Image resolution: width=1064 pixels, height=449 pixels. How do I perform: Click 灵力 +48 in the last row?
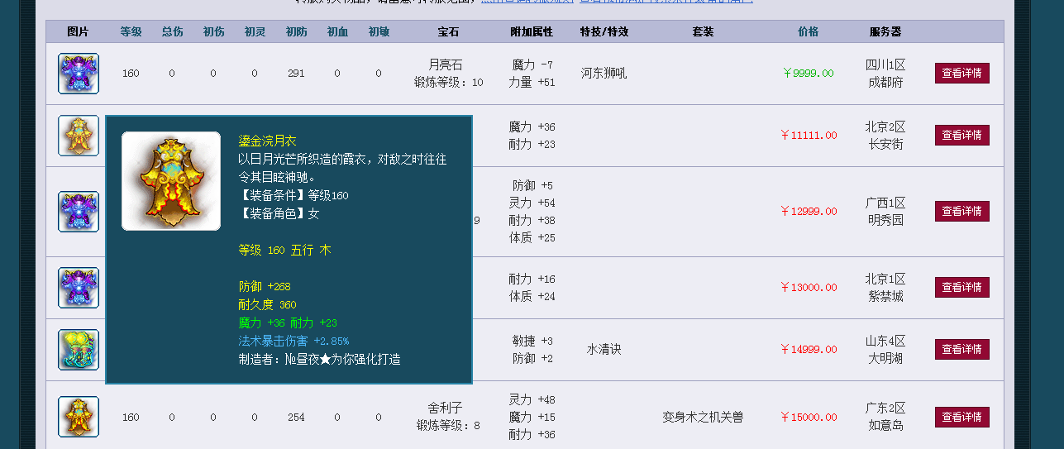[x=532, y=399]
